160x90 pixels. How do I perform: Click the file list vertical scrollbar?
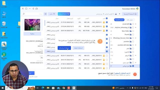coord(45,23)
